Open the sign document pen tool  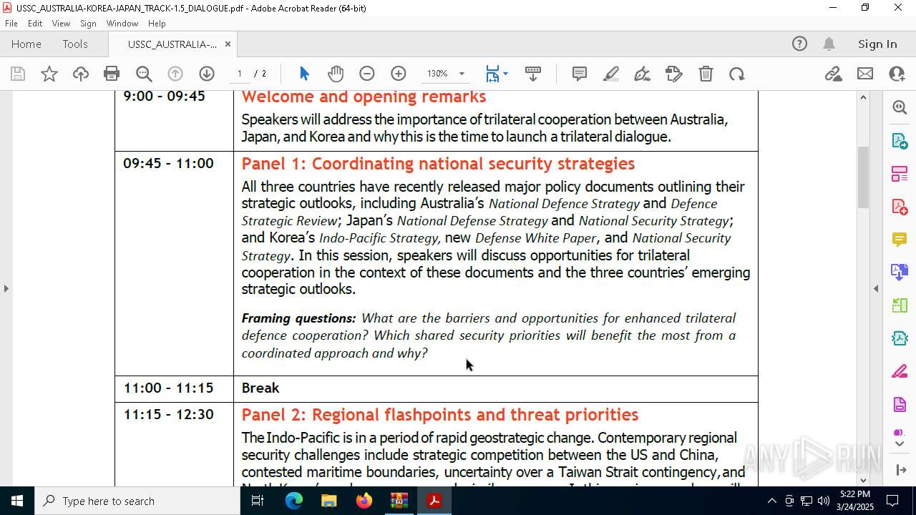pos(643,74)
